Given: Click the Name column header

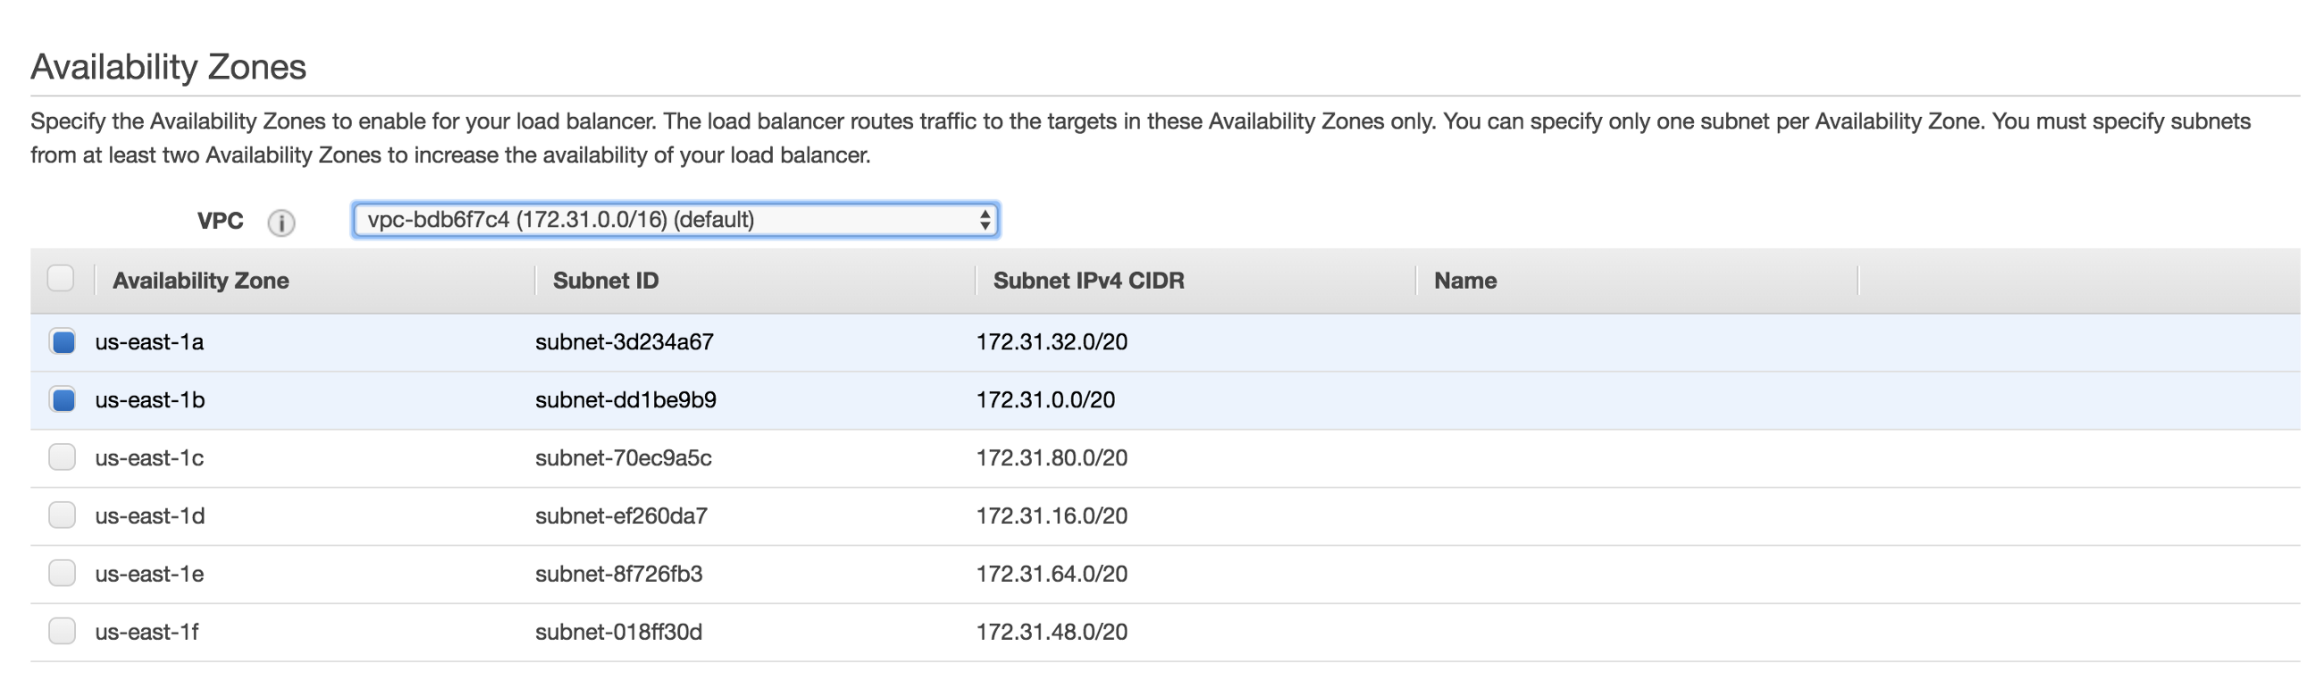Looking at the screenshot, I should [x=1464, y=281].
